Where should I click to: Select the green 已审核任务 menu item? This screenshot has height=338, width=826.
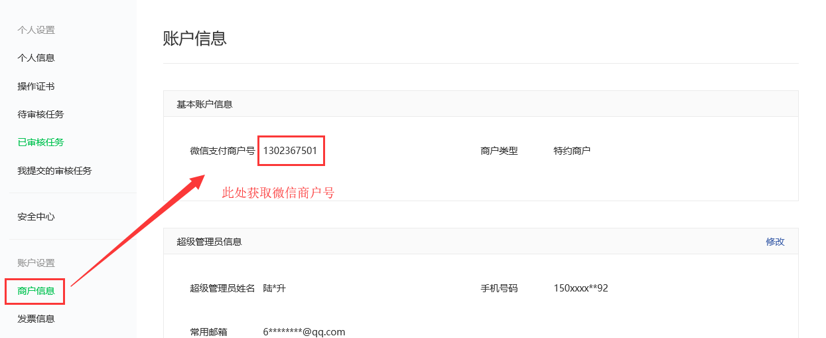[x=40, y=142]
